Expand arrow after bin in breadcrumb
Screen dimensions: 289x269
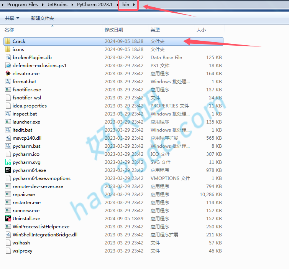[x=134, y=5]
